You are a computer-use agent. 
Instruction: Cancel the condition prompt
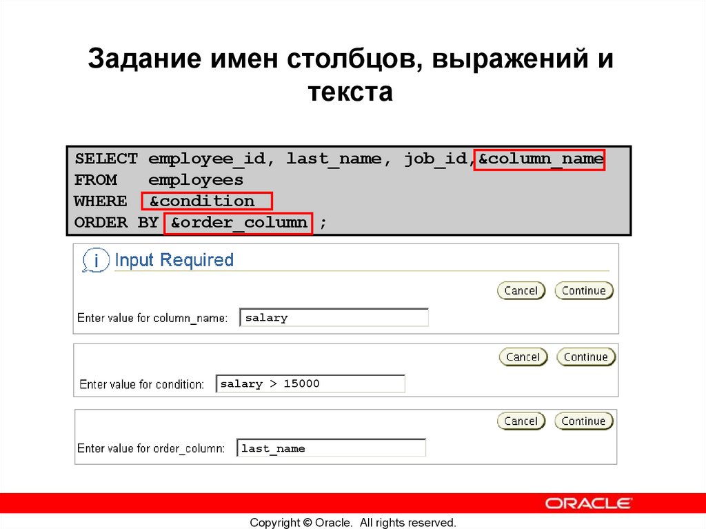[x=523, y=357]
